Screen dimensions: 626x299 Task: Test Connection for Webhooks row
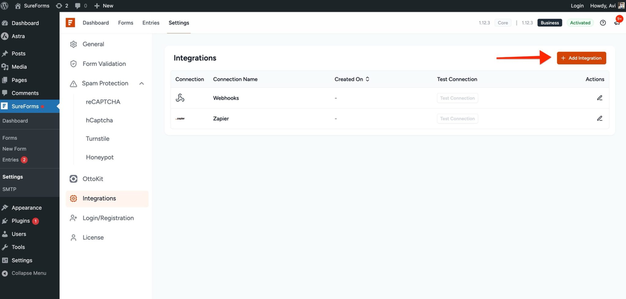(457, 98)
